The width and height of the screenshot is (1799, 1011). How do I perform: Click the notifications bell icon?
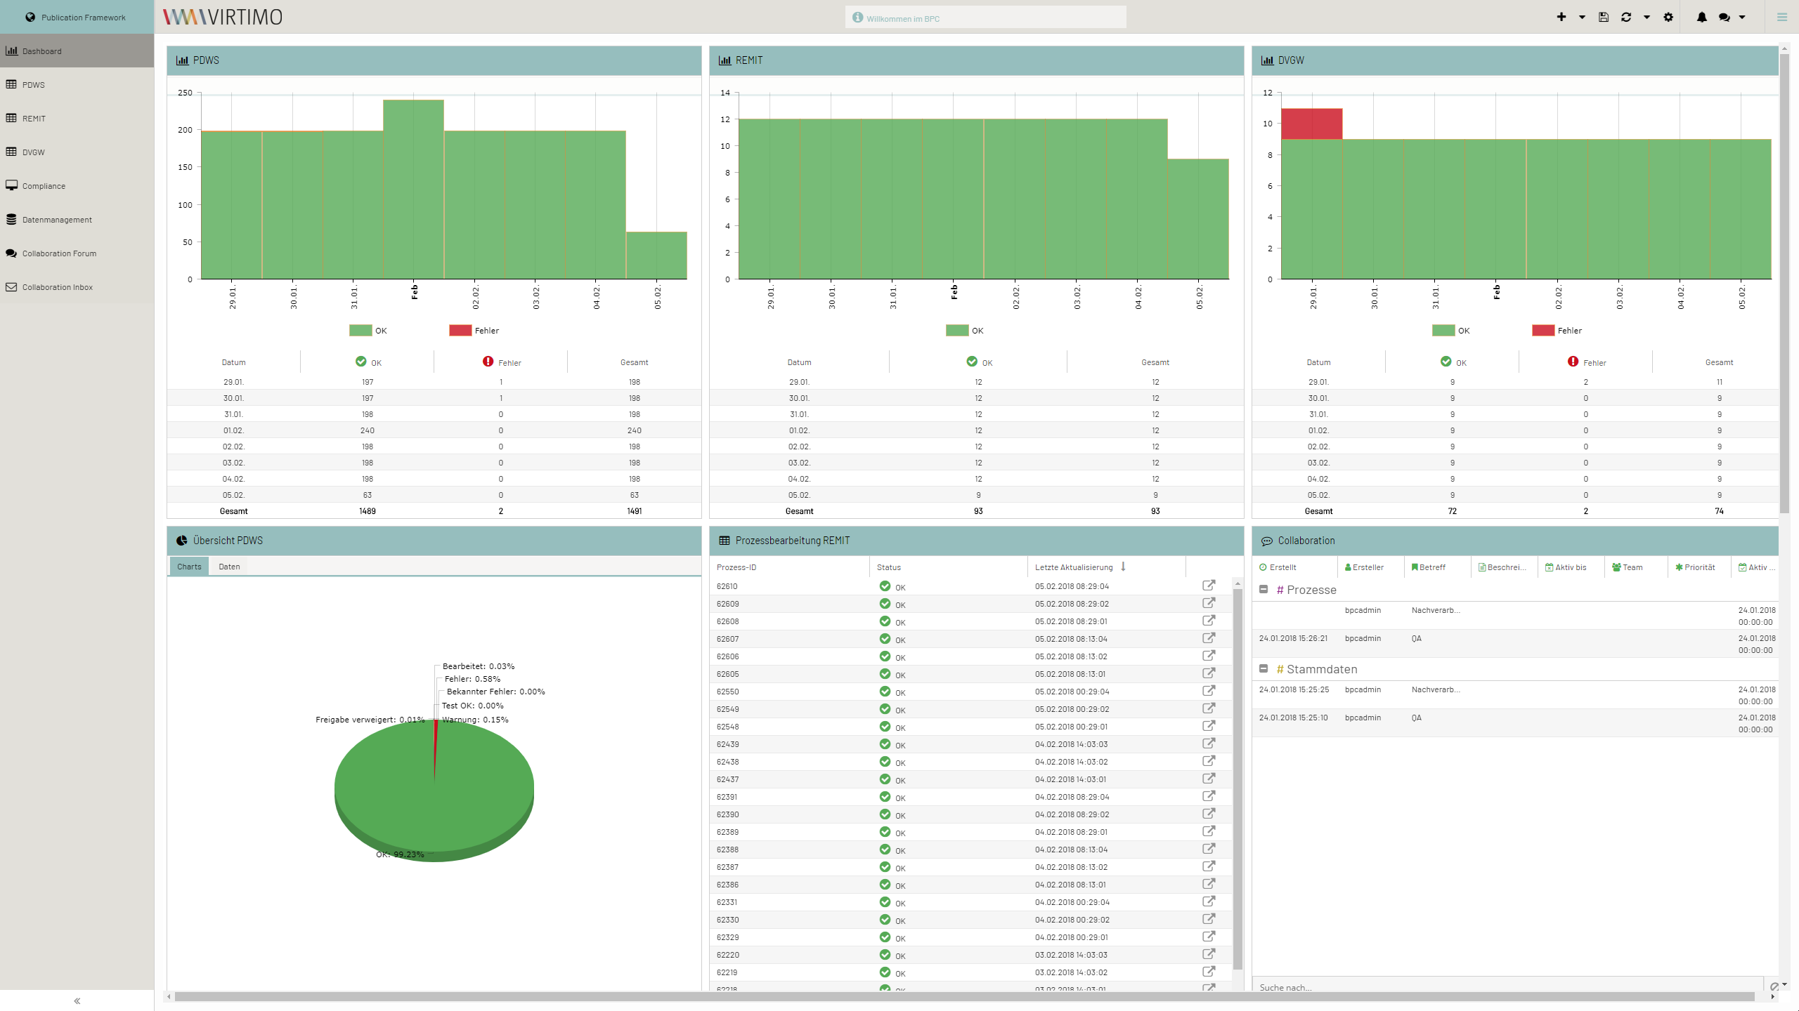point(1701,17)
